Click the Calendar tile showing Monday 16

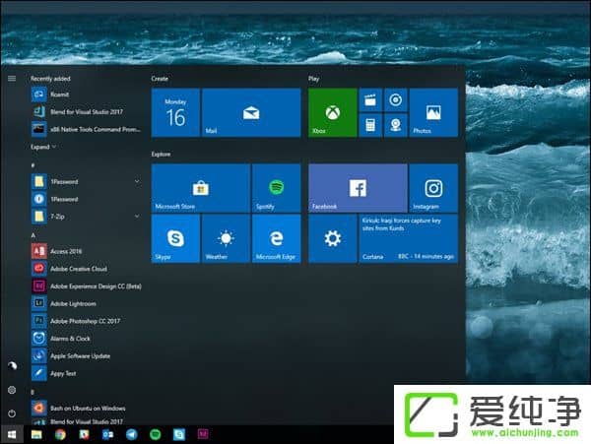click(175, 112)
